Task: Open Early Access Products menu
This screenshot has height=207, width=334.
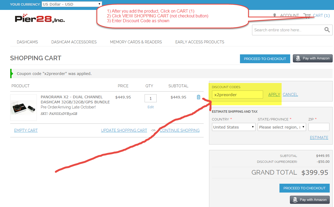Action: click(x=200, y=42)
